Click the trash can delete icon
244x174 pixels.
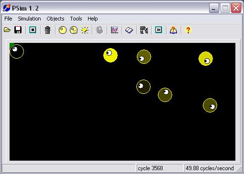pos(47,30)
